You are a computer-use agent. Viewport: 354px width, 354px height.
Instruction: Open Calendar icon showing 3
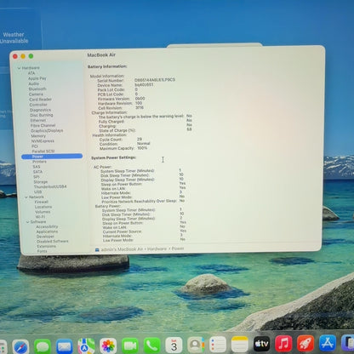[174, 345]
